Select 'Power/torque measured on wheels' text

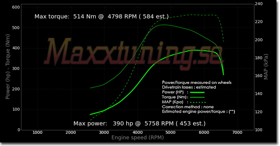point(197,82)
